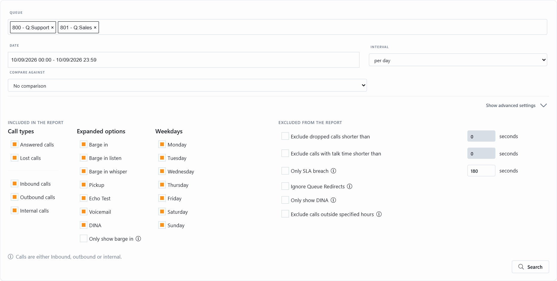Image resolution: width=557 pixels, height=281 pixels.
Task: Remove the 800 - Q:Support queue tag
Action: (52, 28)
